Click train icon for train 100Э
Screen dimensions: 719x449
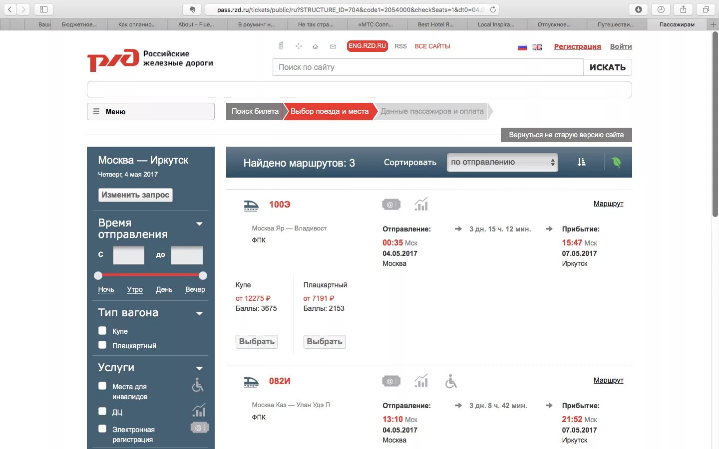point(251,205)
